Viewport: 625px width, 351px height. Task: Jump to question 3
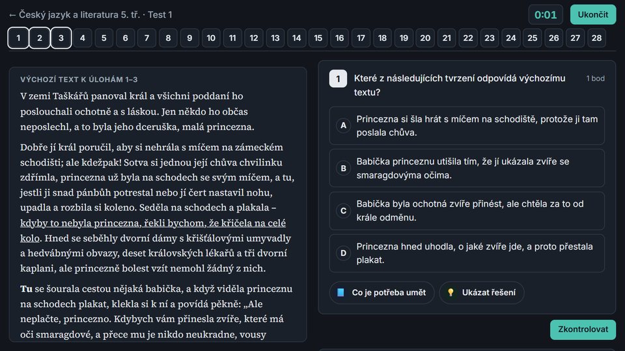[x=61, y=38]
